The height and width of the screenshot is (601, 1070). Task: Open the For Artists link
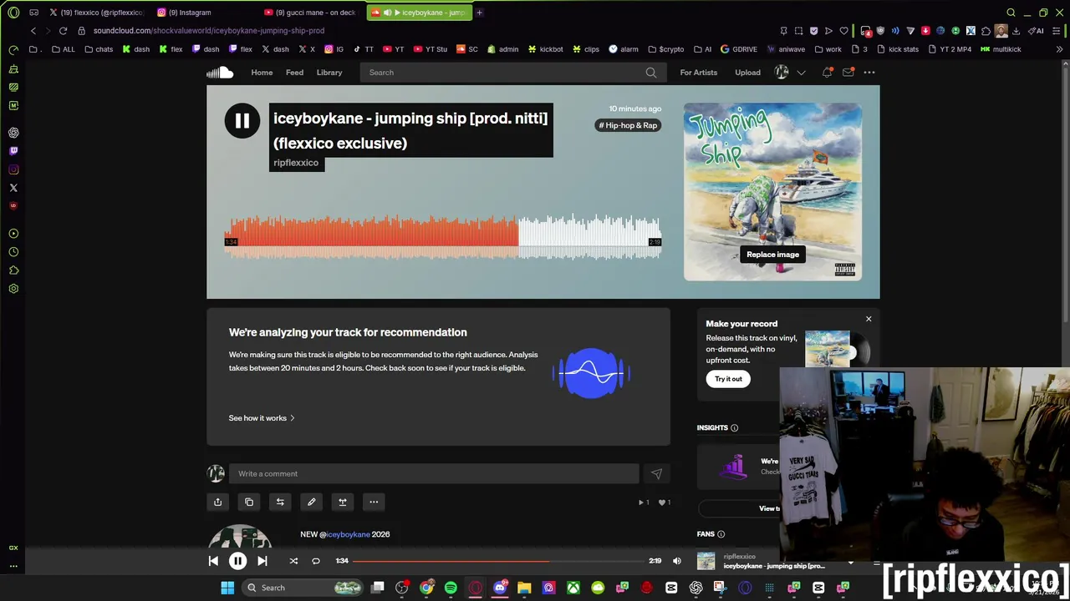pyautogui.click(x=699, y=73)
